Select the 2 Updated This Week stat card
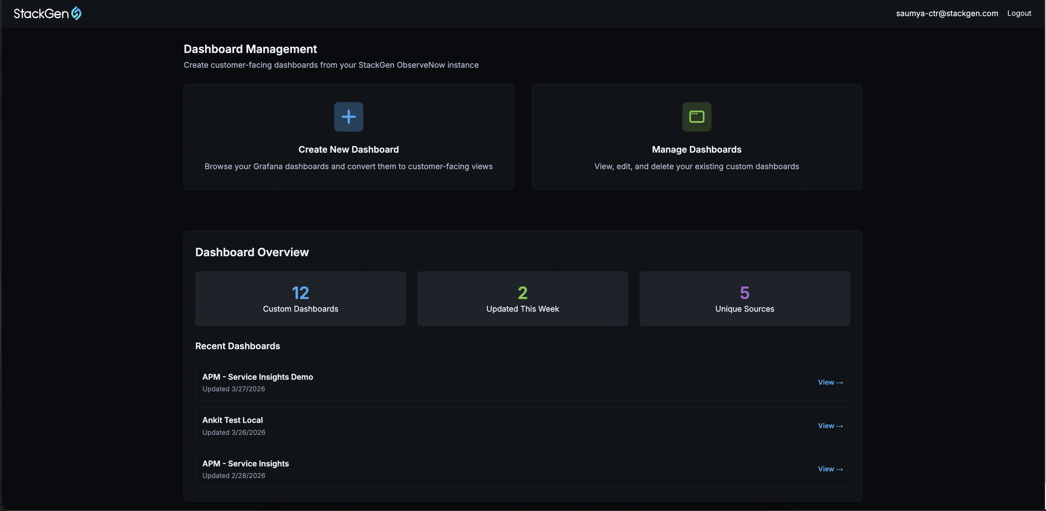This screenshot has height=511, width=1046. (x=522, y=299)
